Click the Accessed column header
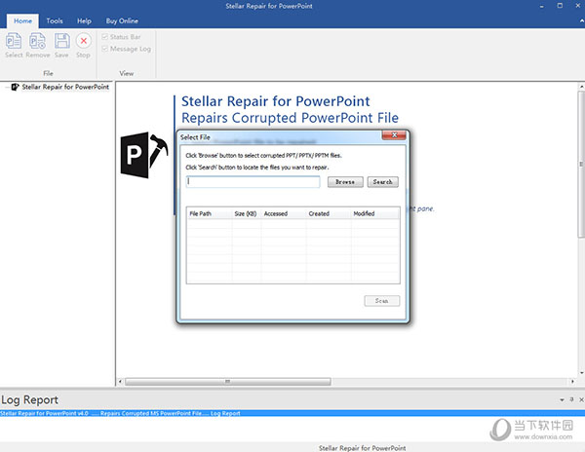 click(x=284, y=213)
